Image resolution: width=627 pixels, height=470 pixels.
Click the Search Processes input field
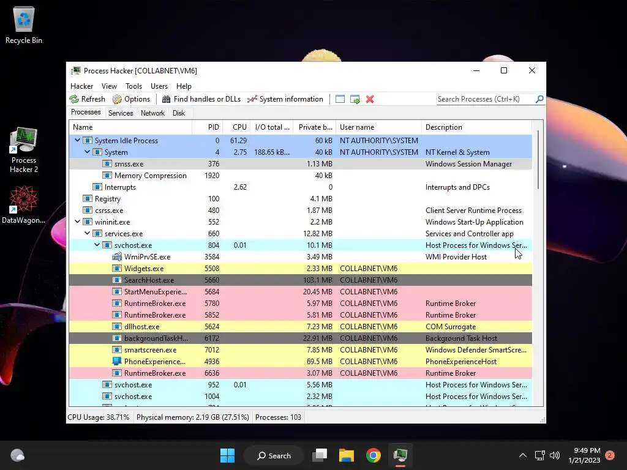(486, 99)
